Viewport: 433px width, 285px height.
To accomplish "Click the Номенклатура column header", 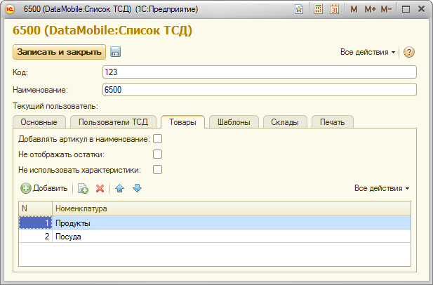I will (x=232, y=208).
